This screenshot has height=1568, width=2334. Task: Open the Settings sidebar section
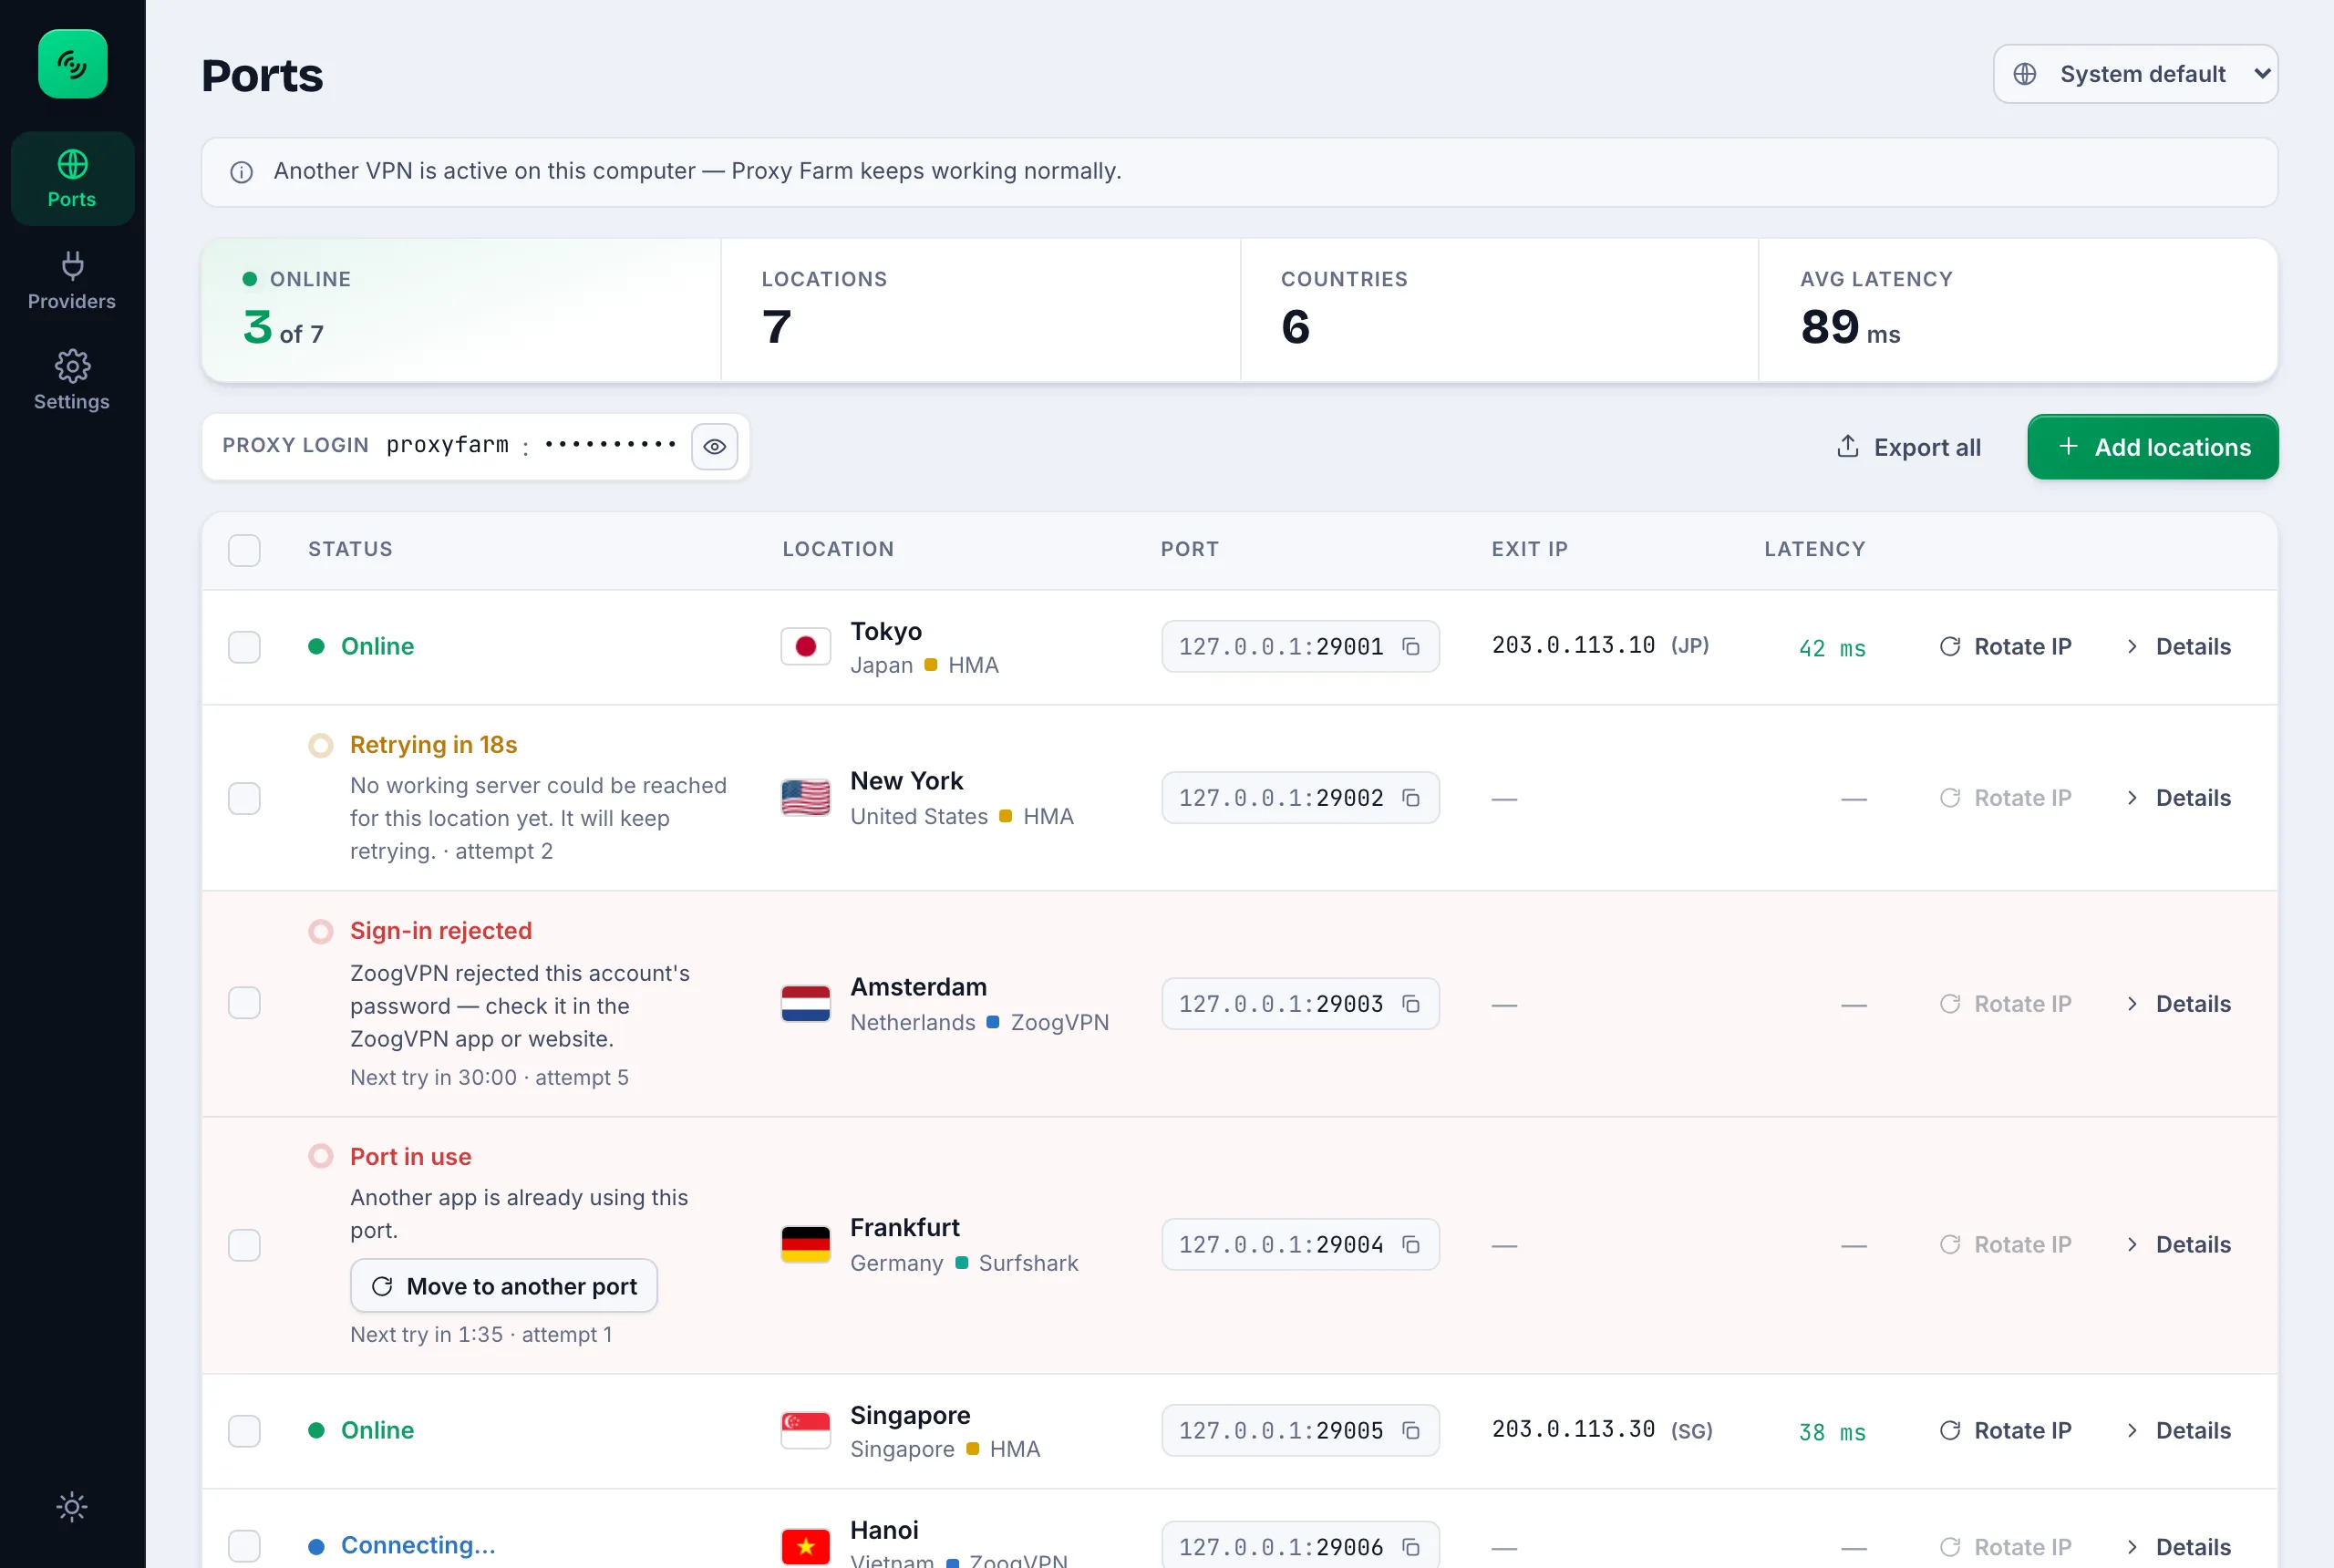(x=72, y=381)
